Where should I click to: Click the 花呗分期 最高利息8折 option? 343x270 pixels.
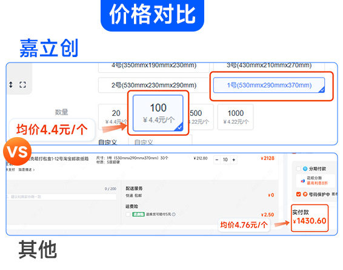316,181
